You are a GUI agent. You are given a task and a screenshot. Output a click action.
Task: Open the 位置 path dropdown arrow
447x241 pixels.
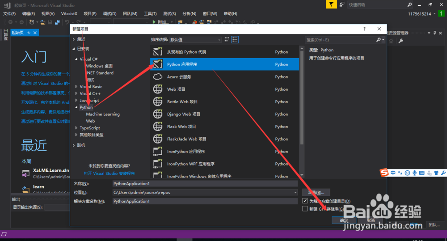click(295, 193)
